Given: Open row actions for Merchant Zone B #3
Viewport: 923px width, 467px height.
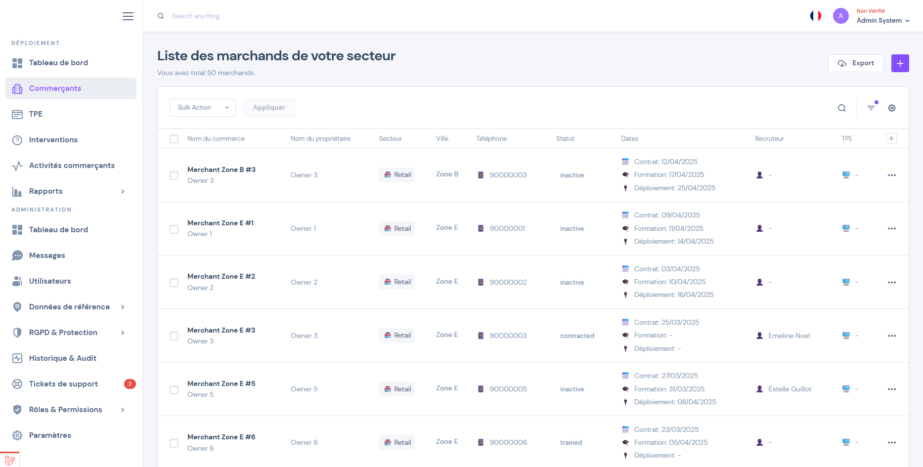Looking at the screenshot, I should coord(891,175).
